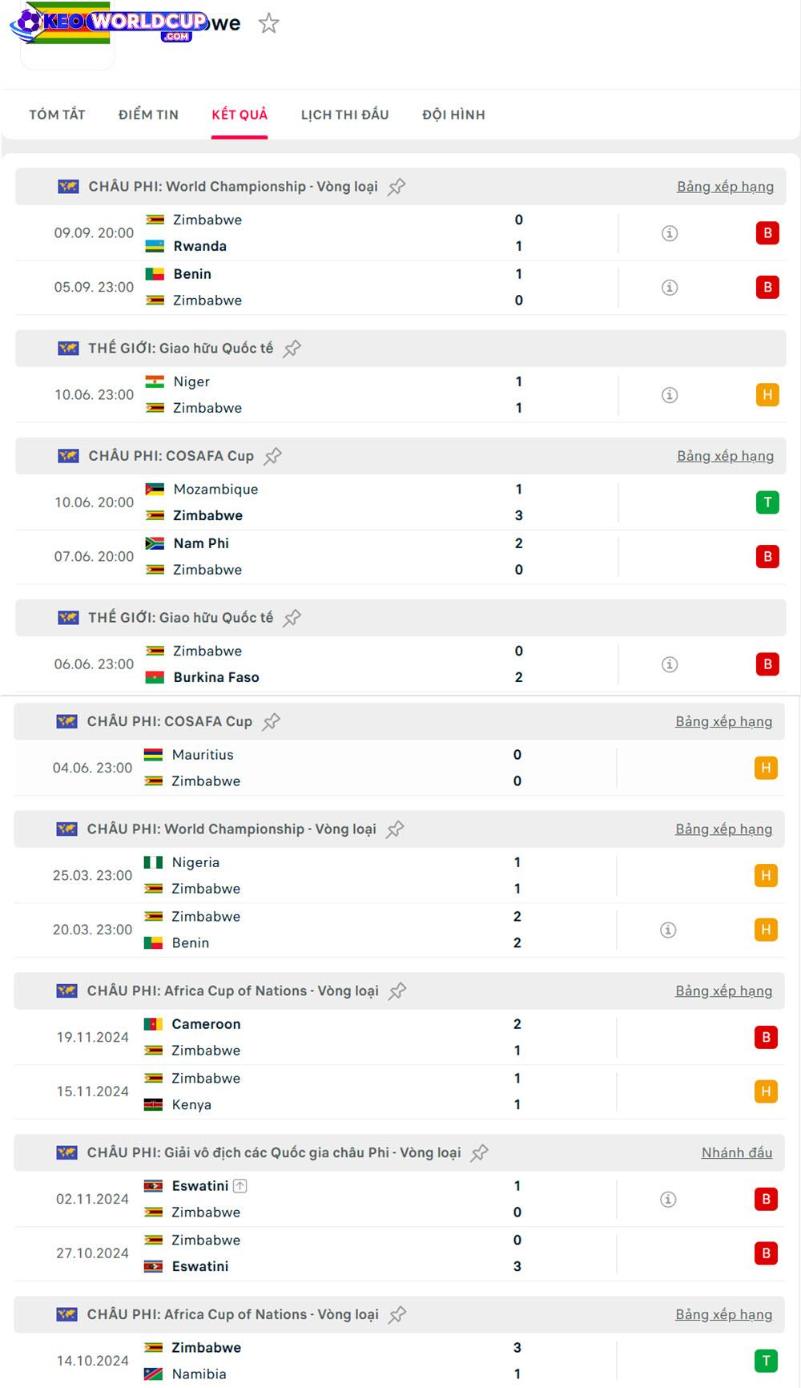Click info icon for Benin vs Zimbabwe match
The width and height of the screenshot is (801, 1388).
670,287
